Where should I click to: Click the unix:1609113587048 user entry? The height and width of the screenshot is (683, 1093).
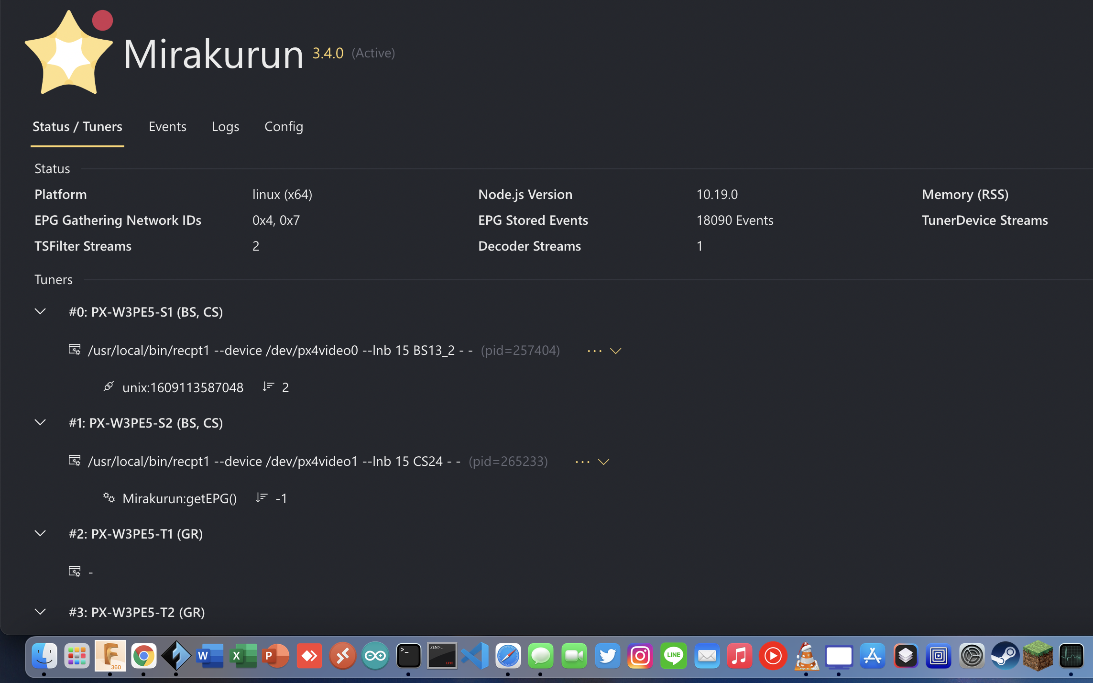(x=183, y=387)
